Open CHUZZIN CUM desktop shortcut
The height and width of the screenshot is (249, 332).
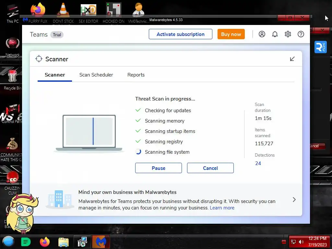tap(12, 183)
